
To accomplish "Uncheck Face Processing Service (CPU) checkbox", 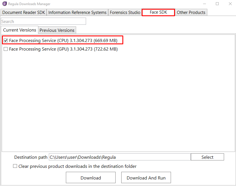I will [x=6, y=41].
